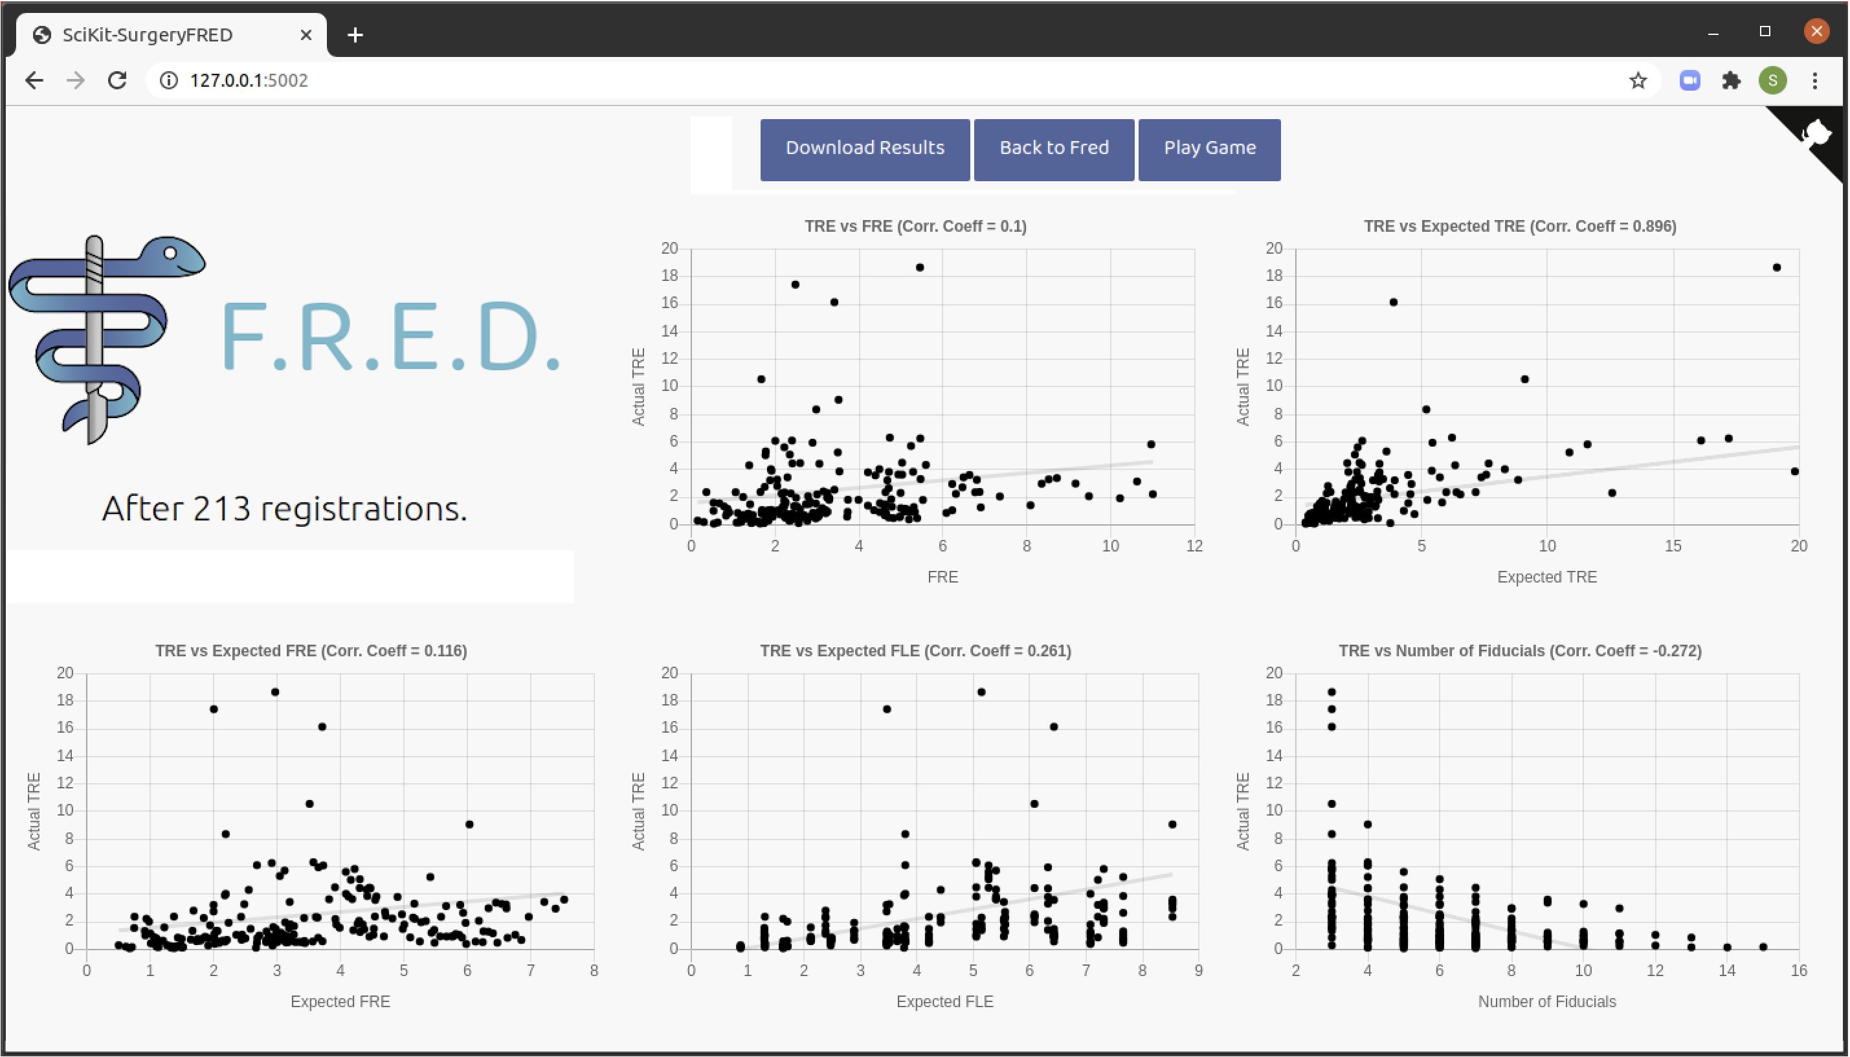Open the green S profile avatar
This screenshot has height=1057, width=1850.
(1772, 80)
